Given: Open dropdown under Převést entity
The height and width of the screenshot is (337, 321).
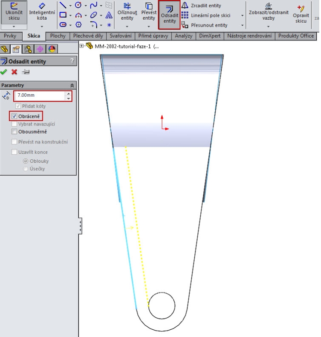Looking at the screenshot, I should pyautogui.click(x=149, y=27).
